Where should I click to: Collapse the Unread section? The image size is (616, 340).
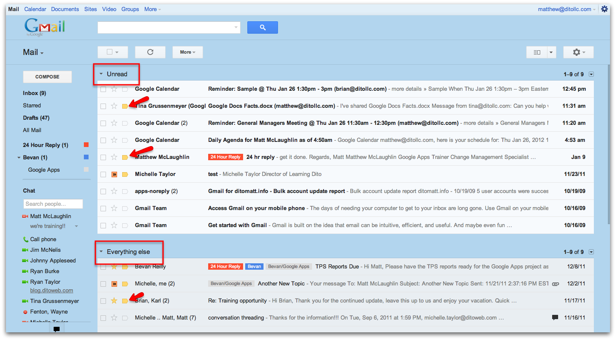click(101, 74)
